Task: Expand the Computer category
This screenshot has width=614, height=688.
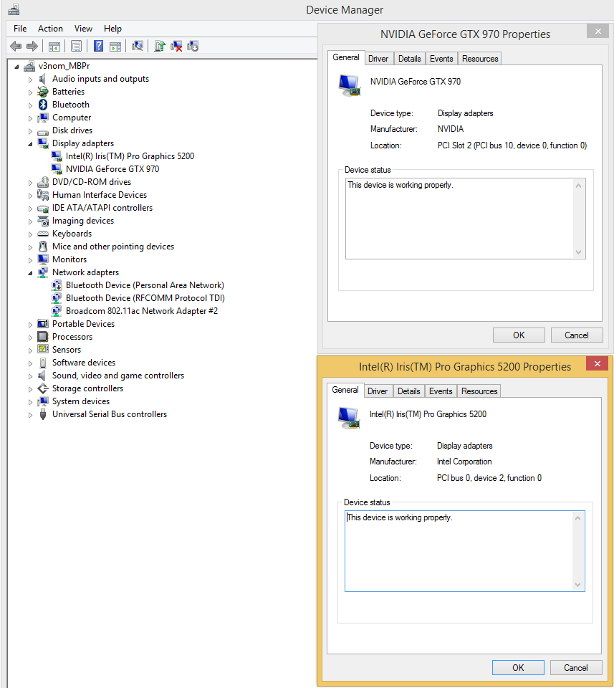Action: click(30, 118)
